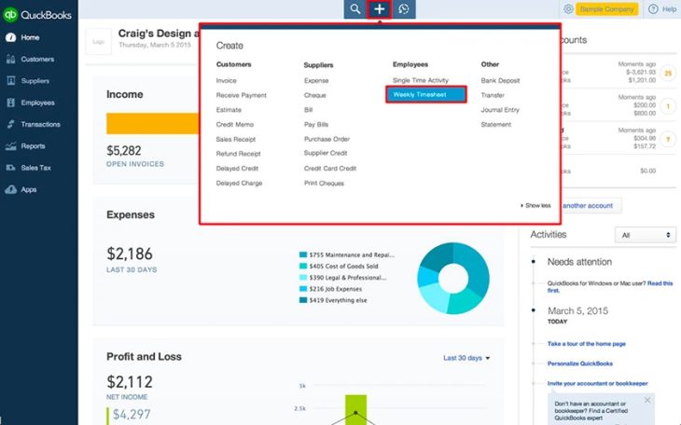Close the accountant tip popup
Image resolution: width=681 pixels, height=425 pixels.
[647, 400]
